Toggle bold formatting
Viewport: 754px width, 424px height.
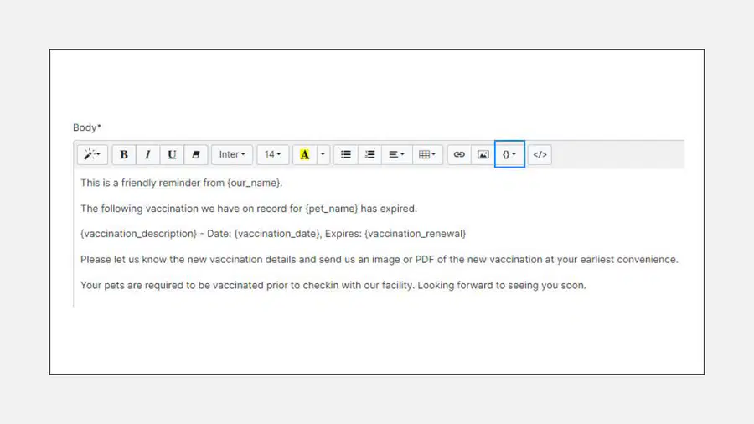point(124,154)
